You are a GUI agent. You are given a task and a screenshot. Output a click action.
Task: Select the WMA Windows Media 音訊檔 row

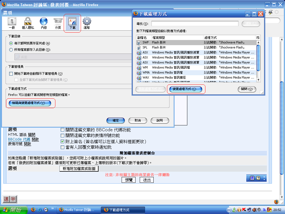[196, 73]
